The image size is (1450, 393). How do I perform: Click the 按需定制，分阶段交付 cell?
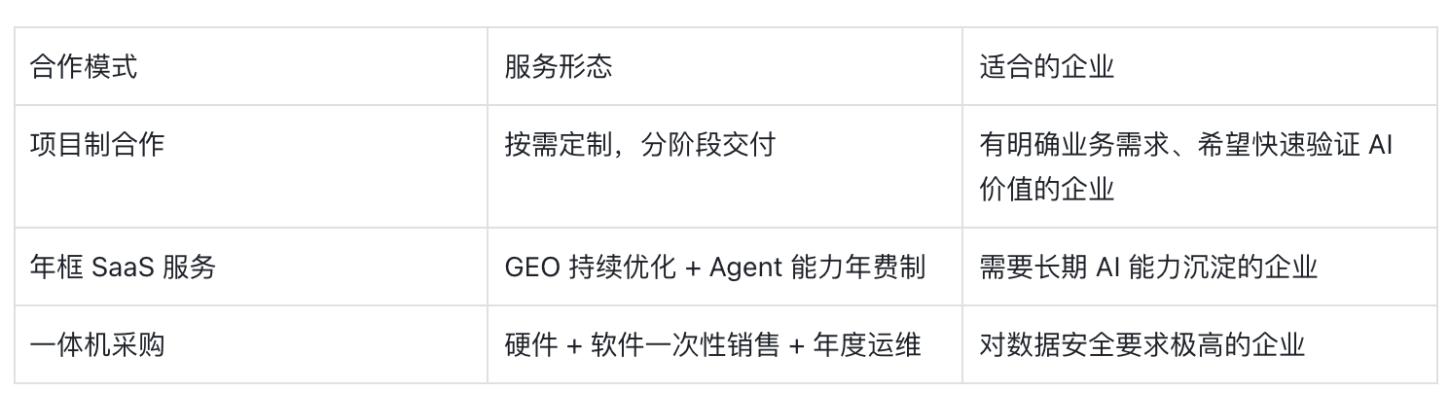coord(725,166)
